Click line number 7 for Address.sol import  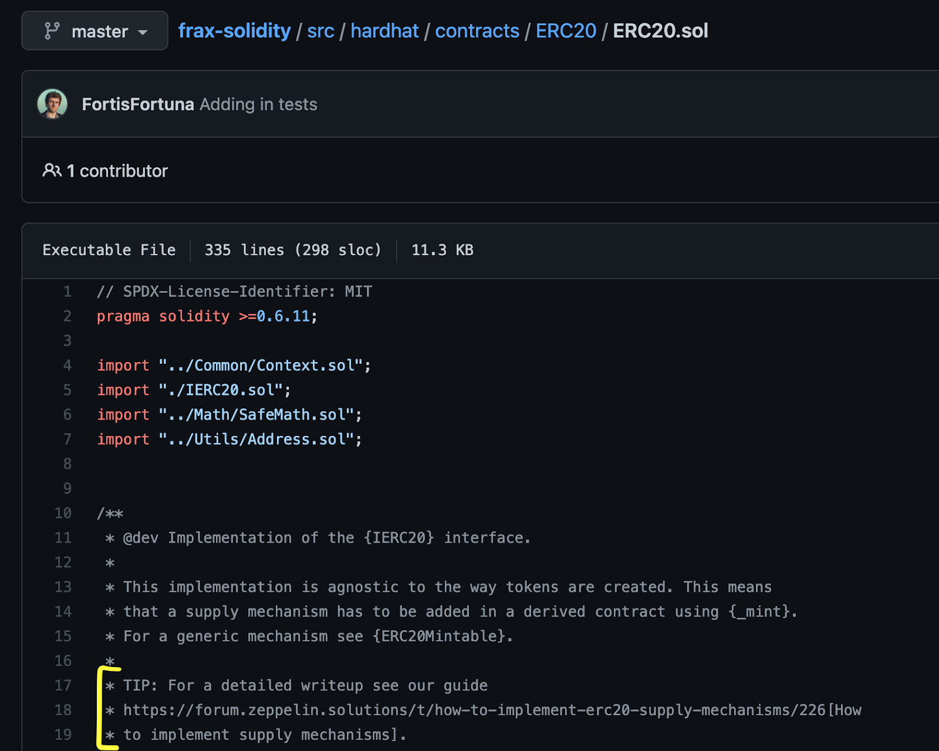point(67,439)
